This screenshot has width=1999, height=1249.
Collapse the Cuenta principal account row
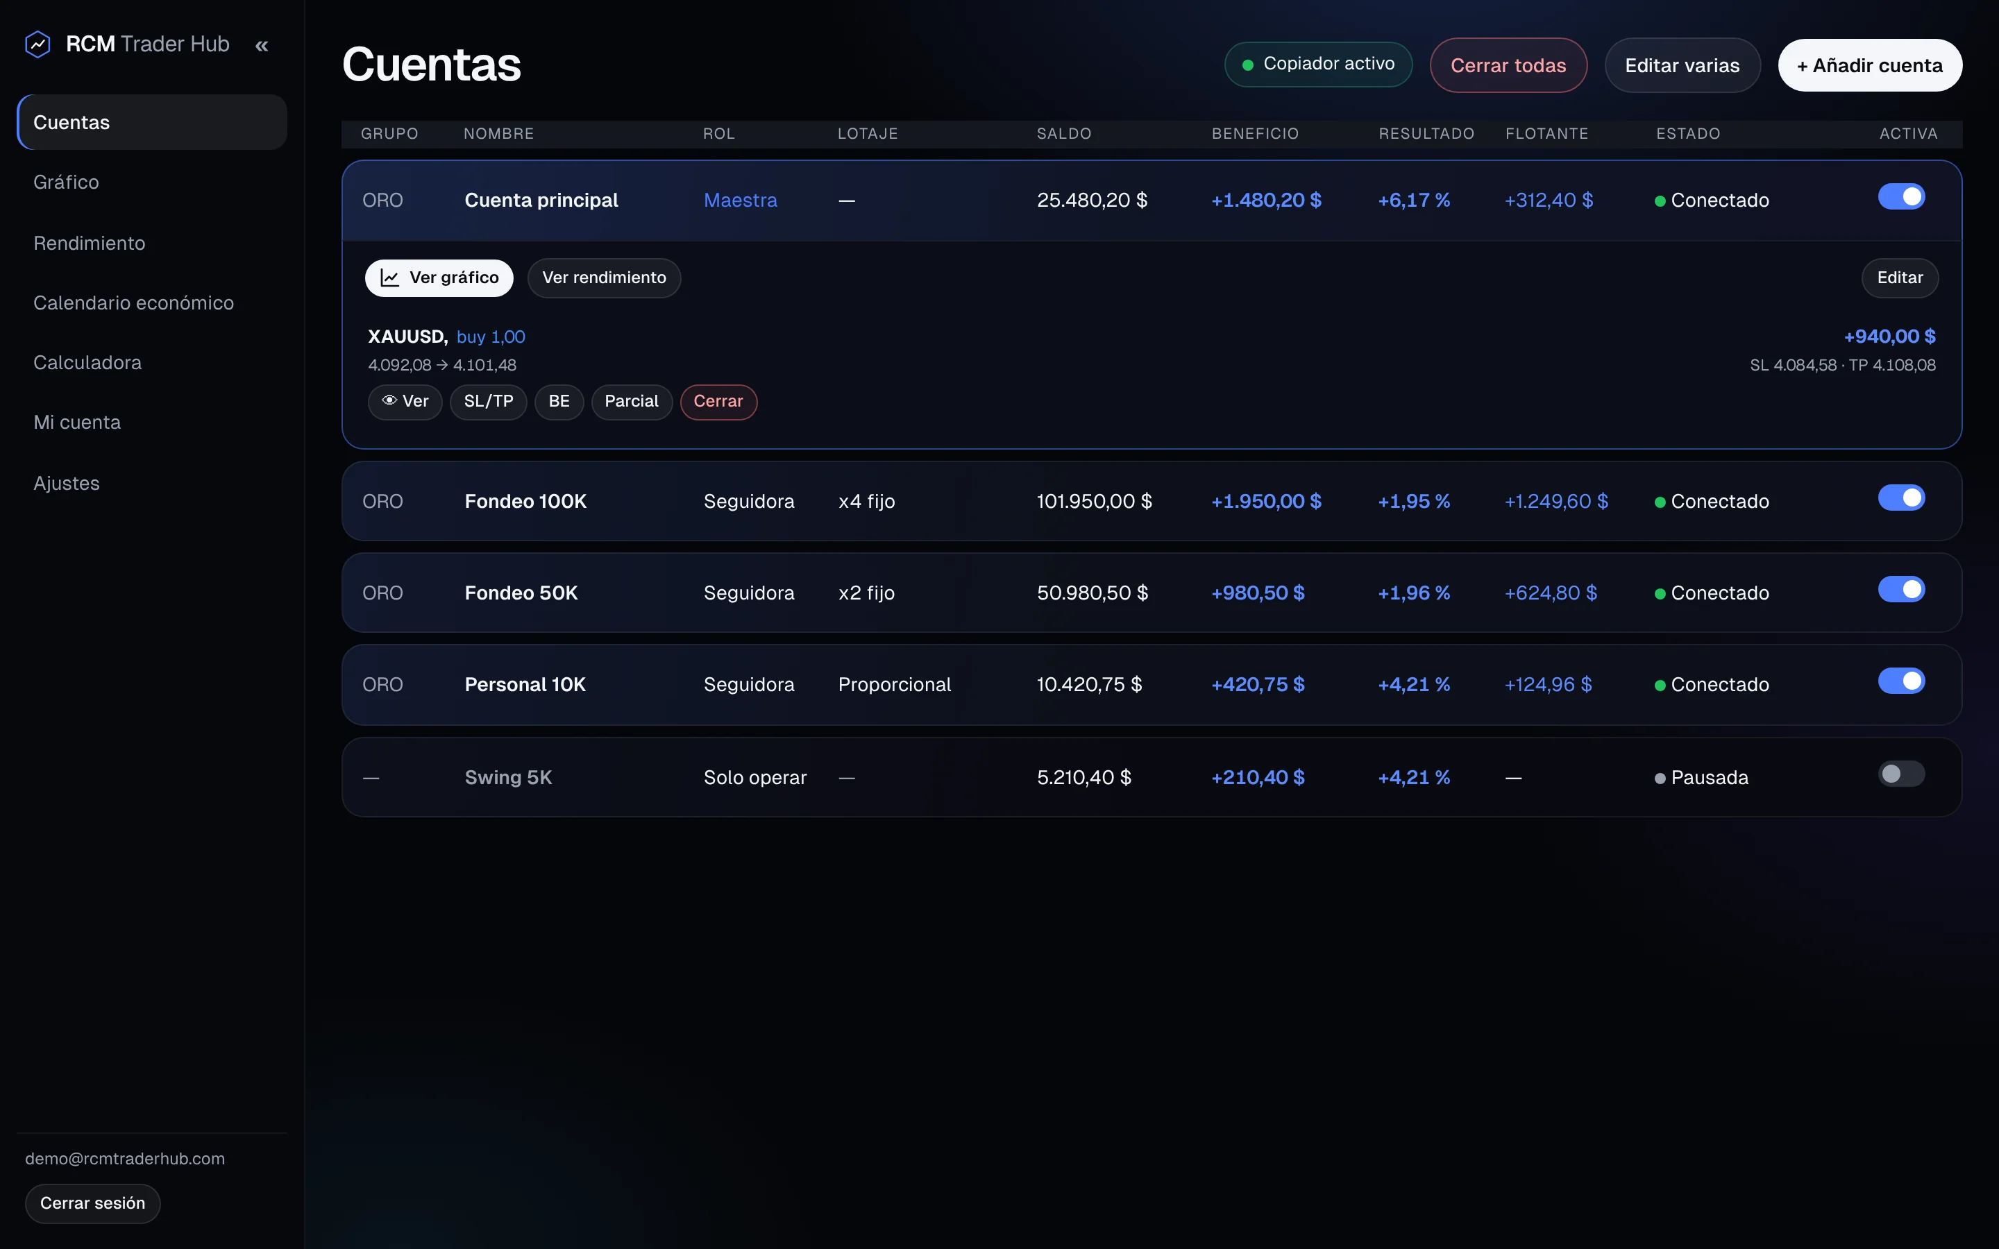click(x=1152, y=201)
